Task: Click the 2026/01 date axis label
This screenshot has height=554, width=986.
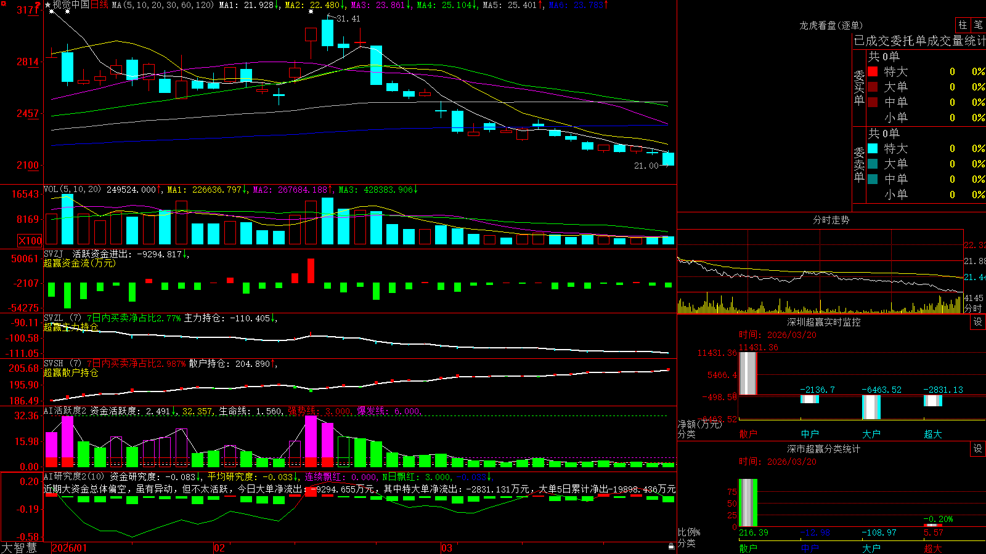Action: point(70,548)
